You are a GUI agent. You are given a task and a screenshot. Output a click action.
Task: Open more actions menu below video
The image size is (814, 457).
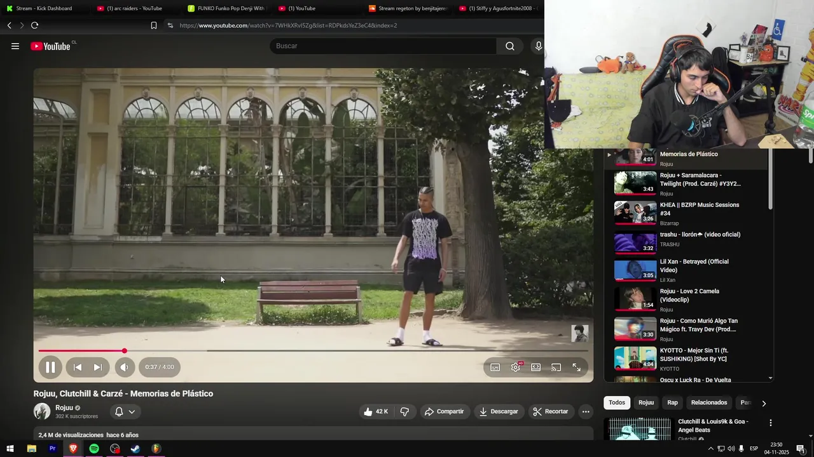(586, 411)
